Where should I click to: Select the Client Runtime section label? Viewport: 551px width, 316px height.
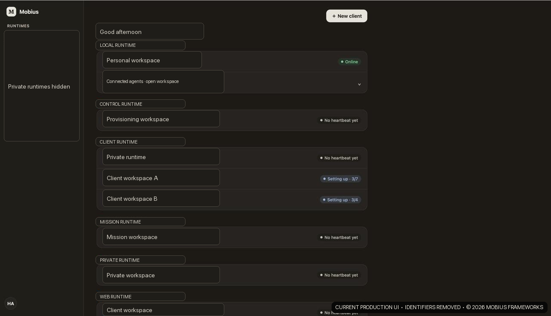140,142
